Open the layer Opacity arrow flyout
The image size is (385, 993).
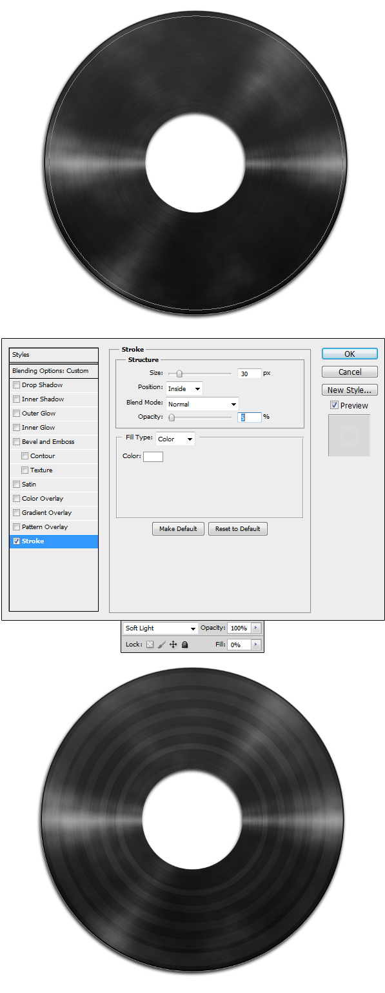point(255,628)
